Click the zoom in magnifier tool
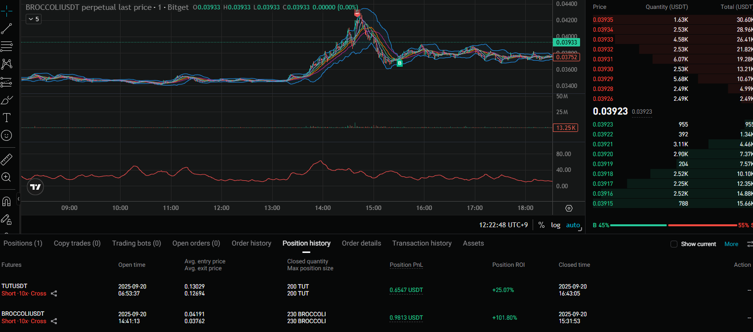 click(7, 177)
